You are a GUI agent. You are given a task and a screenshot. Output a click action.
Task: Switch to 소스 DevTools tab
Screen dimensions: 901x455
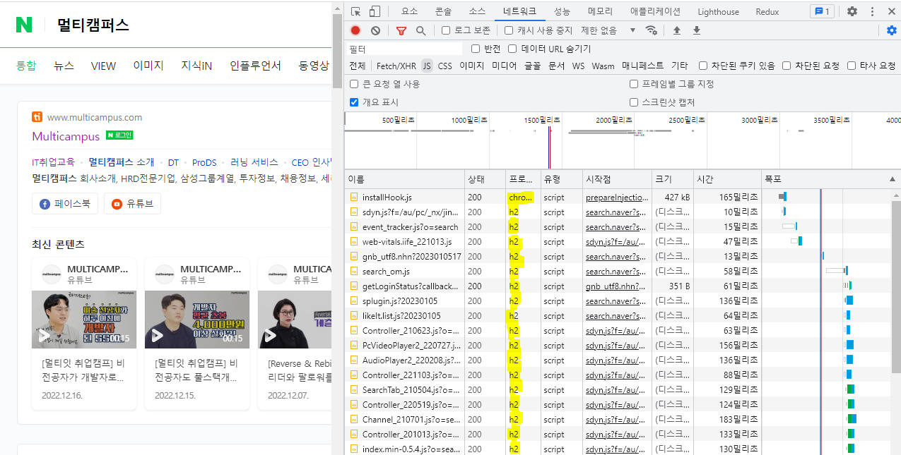(x=477, y=11)
